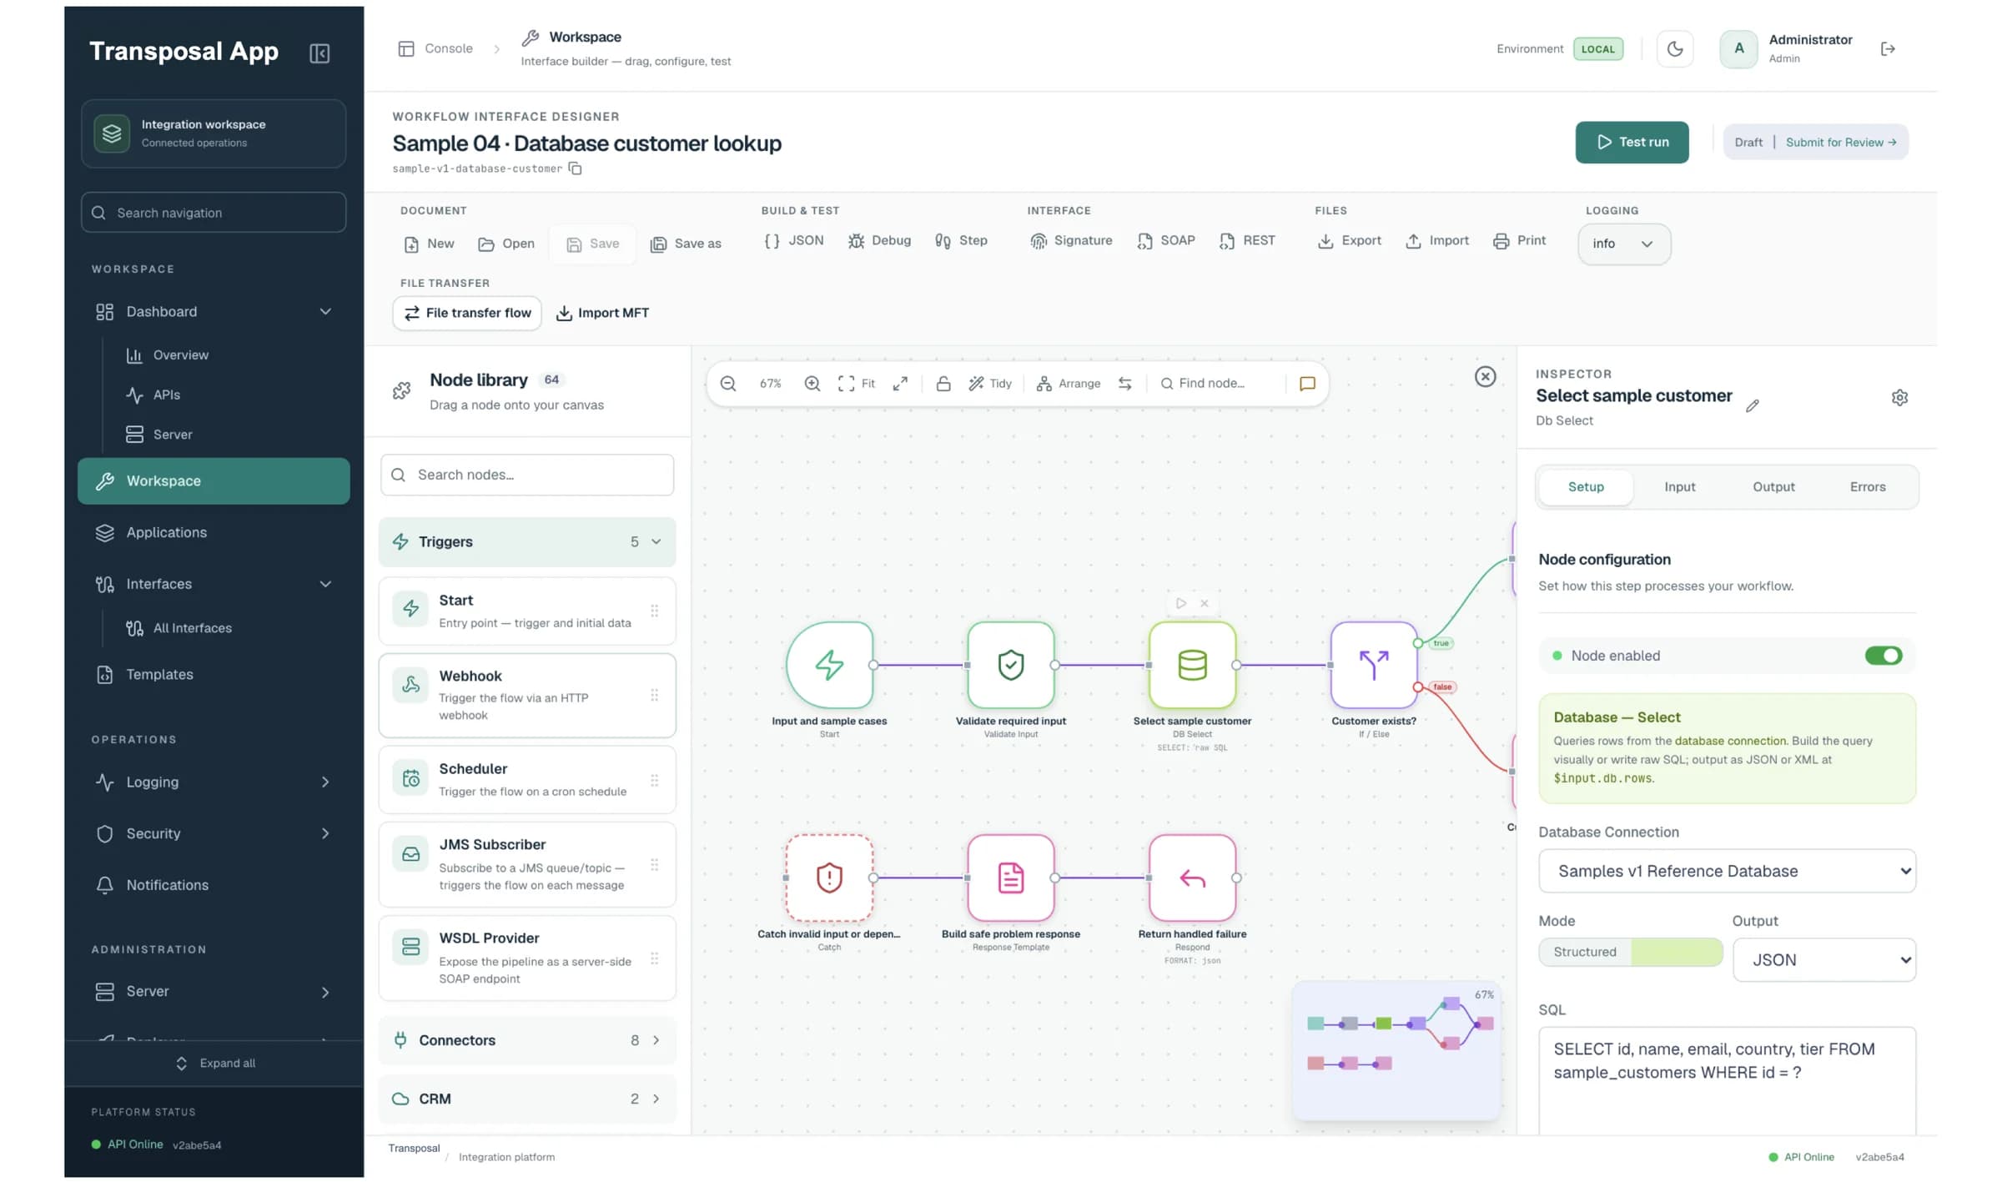This screenshot has height=1182, width=2002.
Task: Swap flow direction arrows icon
Action: pos(1125,383)
